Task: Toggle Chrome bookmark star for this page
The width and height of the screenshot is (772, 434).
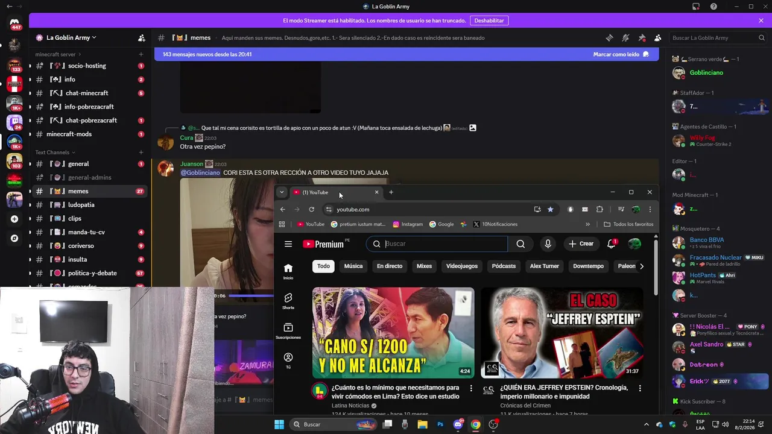Action: point(550,209)
